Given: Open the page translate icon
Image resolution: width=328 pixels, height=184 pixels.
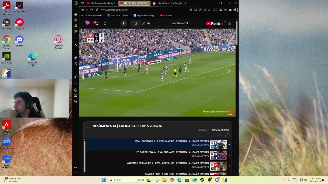Looking at the screenshot, I should pyautogui.click(x=205, y=10).
